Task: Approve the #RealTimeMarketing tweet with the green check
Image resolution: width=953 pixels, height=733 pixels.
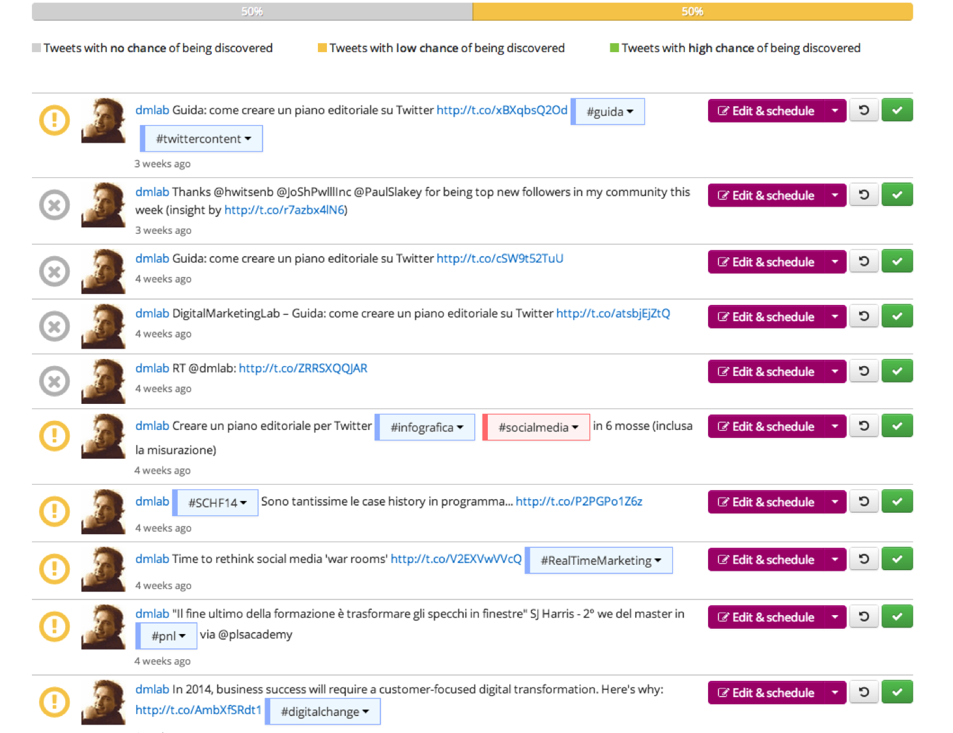Action: (x=897, y=559)
